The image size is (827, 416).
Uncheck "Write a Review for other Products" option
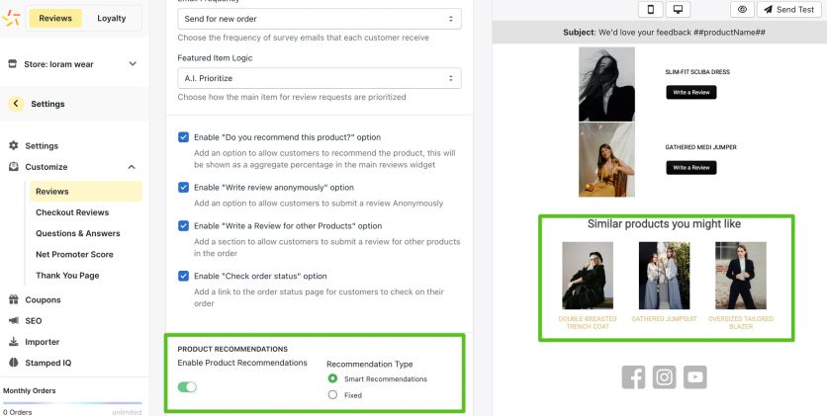tap(184, 225)
